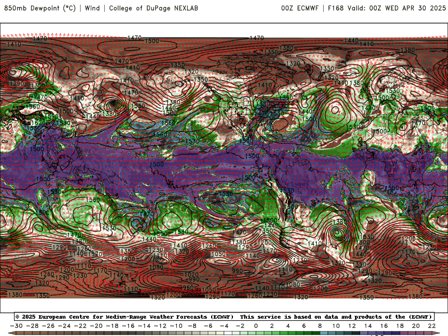
Task: Click the -12 color scale label
Action: (160, 326)
